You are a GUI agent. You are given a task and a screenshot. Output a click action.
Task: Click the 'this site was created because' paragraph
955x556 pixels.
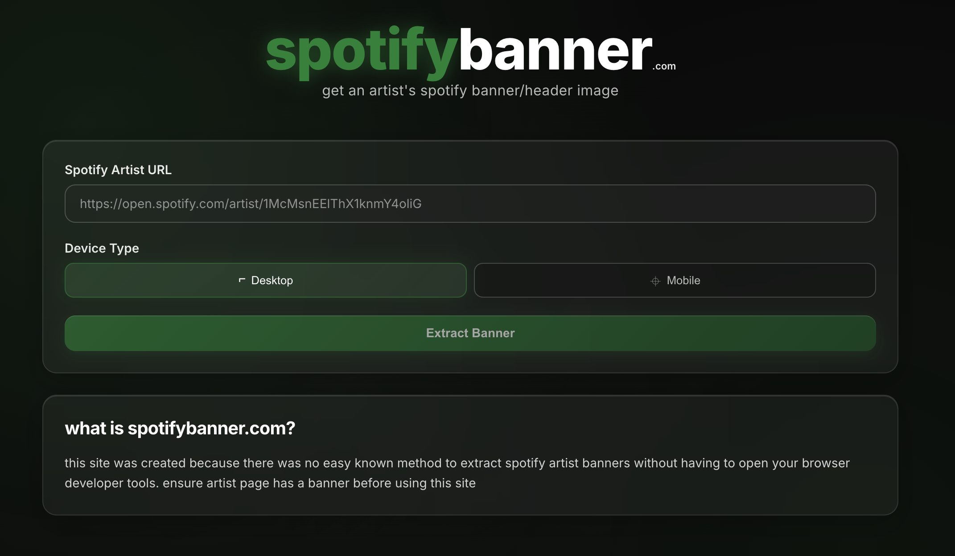coord(457,473)
